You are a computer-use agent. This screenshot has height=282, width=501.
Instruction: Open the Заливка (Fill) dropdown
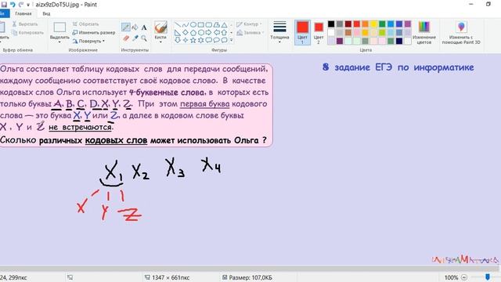click(250, 33)
